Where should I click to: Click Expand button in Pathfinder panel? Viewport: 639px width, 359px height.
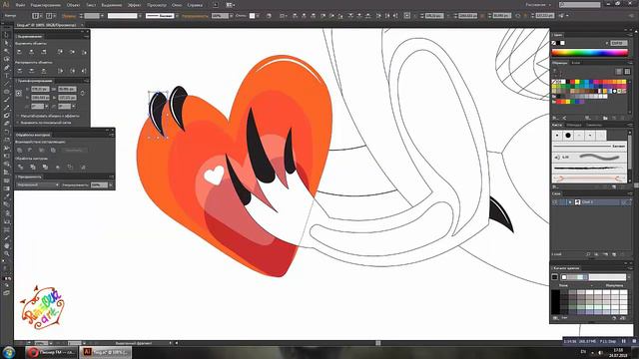pos(75,151)
